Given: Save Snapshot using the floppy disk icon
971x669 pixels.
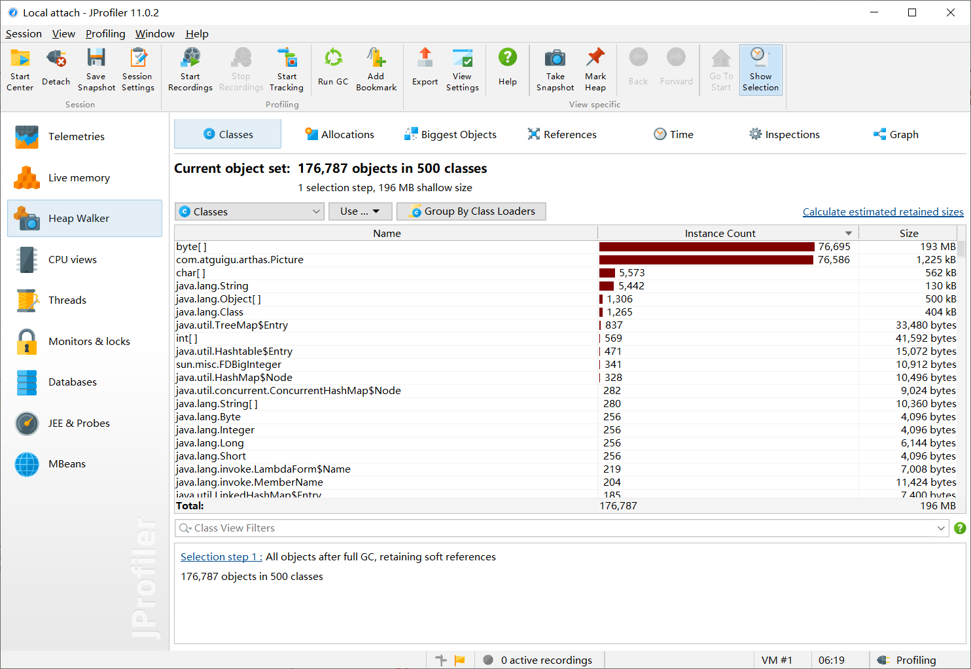Looking at the screenshot, I should click(x=96, y=69).
